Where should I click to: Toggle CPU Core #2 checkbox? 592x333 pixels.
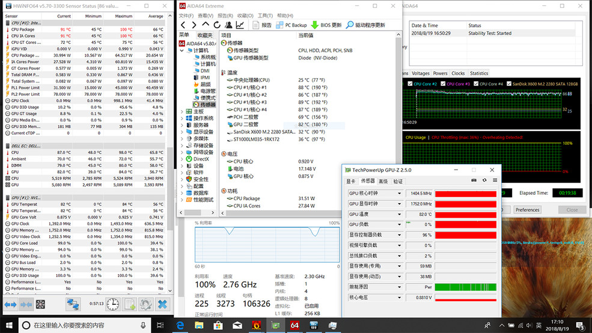[410, 84]
